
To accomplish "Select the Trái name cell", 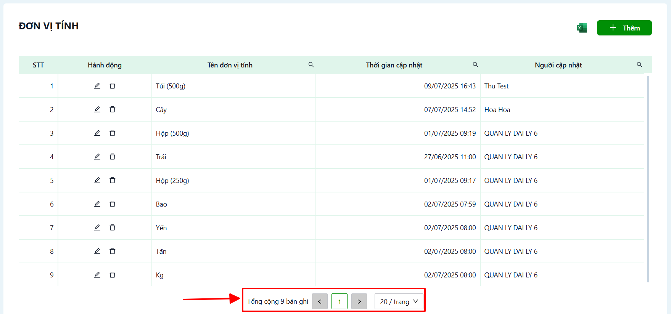I will 234,157.
